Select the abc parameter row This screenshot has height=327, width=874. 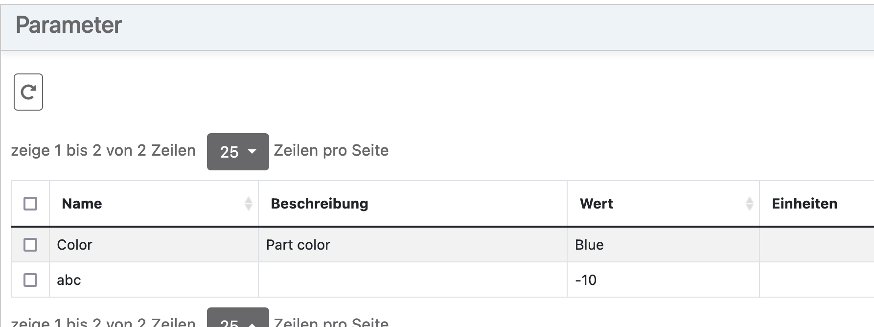pyautogui.click(x=69, y=280)
